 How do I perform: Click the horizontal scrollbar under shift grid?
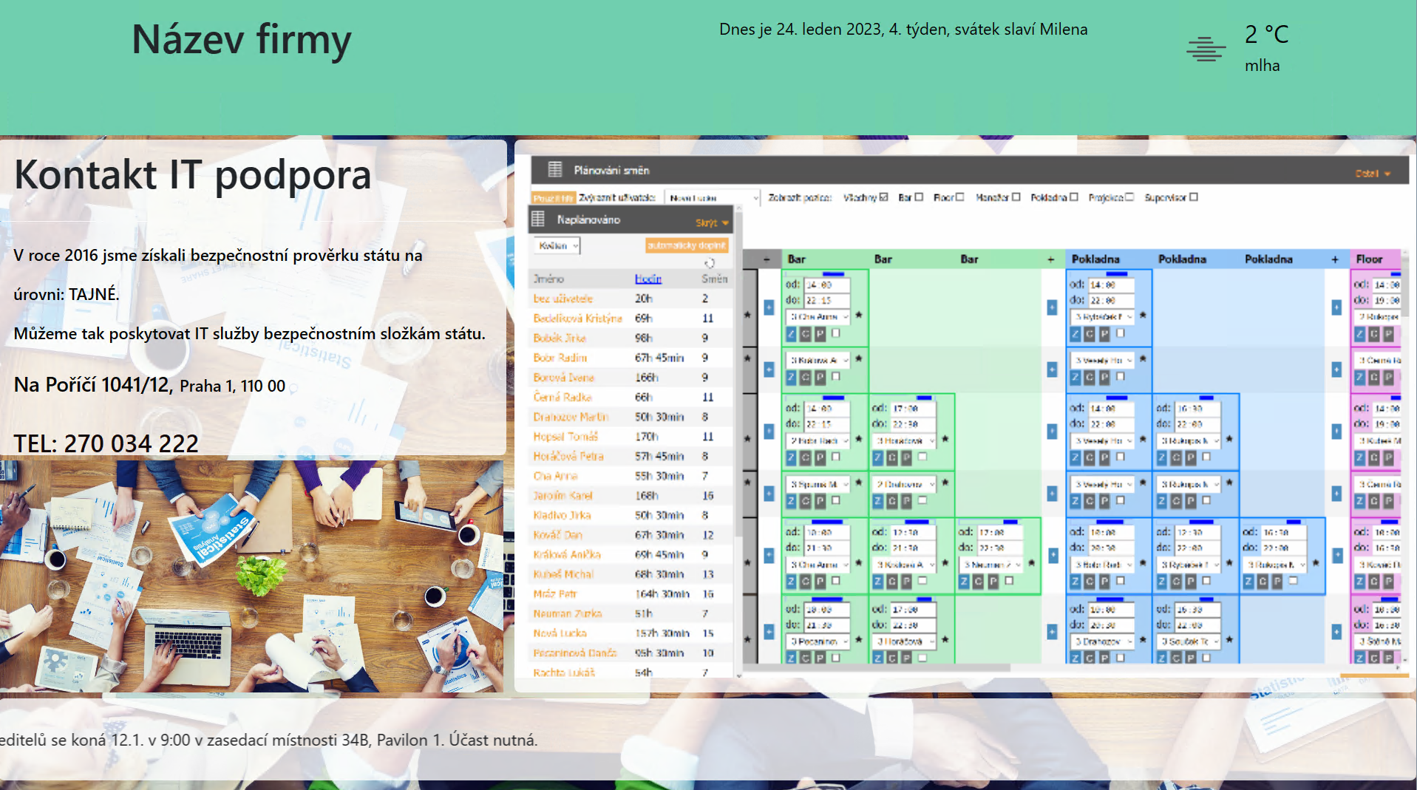click(877, 667)
